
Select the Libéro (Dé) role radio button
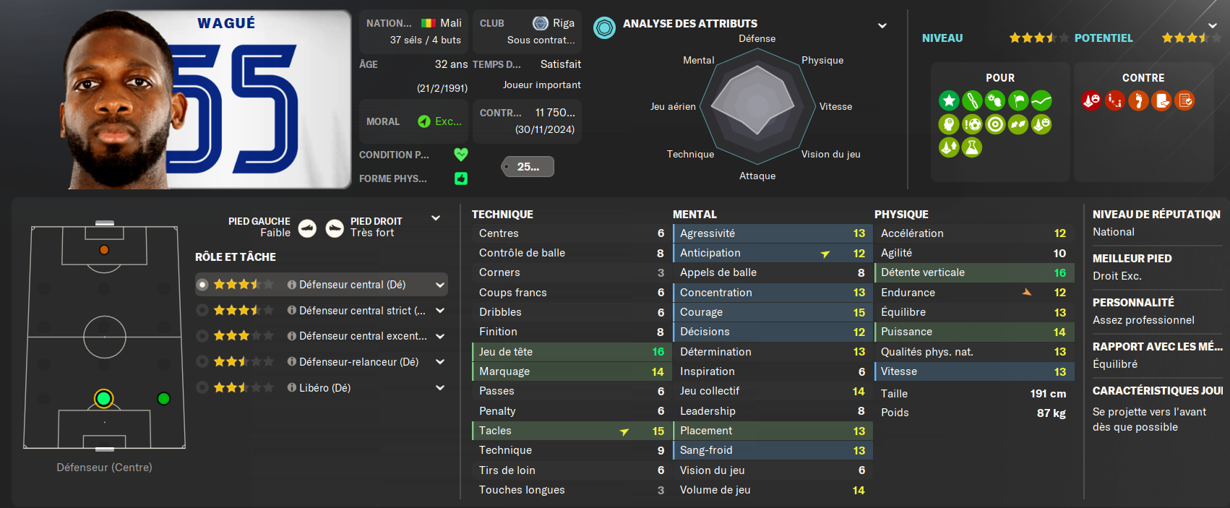coord(203,388)
